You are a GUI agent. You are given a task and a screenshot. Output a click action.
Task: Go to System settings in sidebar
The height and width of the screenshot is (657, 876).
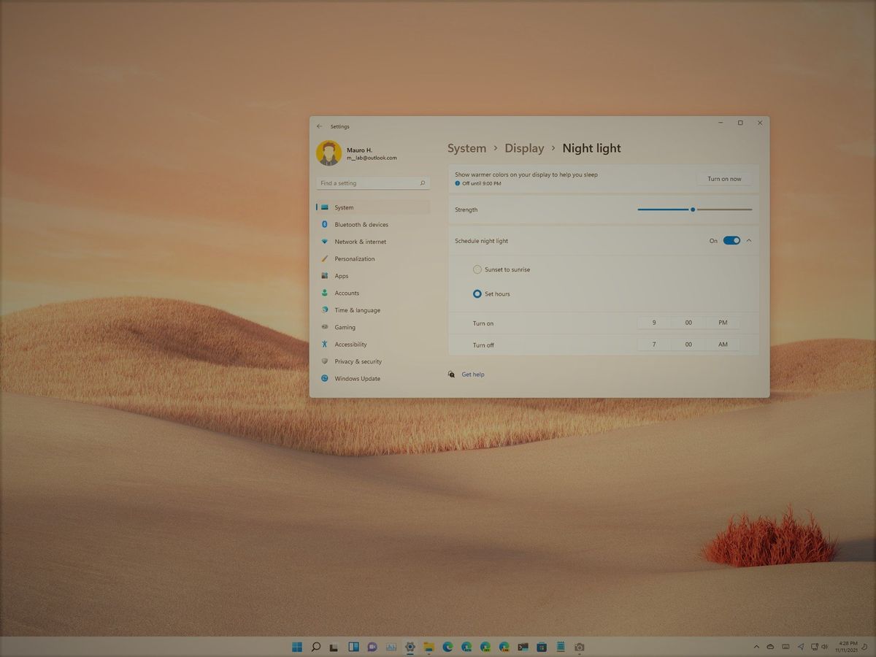point(373,207)
